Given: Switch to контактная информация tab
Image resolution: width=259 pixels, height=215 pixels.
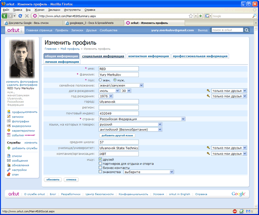Looking at the screenshot, I should pos(148,56).
